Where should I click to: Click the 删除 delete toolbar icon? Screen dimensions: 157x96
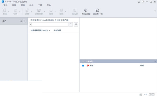pos(61,10)
